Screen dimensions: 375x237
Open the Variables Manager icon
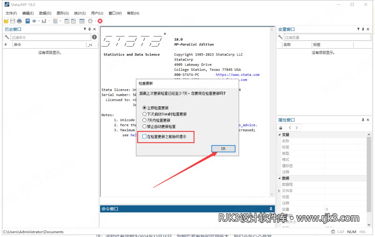82,21
